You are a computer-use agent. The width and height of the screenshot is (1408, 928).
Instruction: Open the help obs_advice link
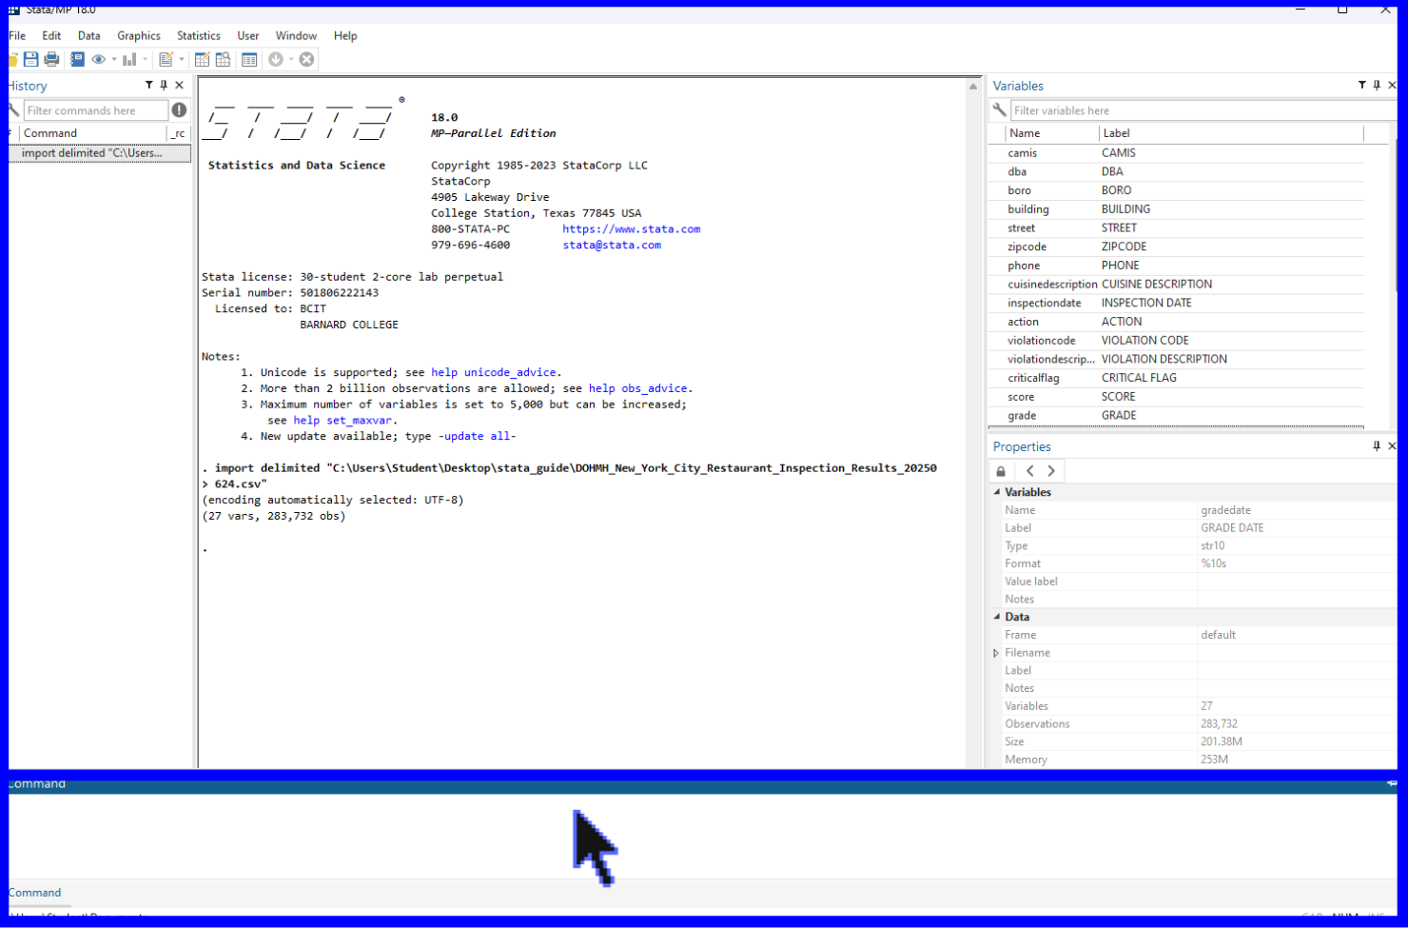[637, 388]
